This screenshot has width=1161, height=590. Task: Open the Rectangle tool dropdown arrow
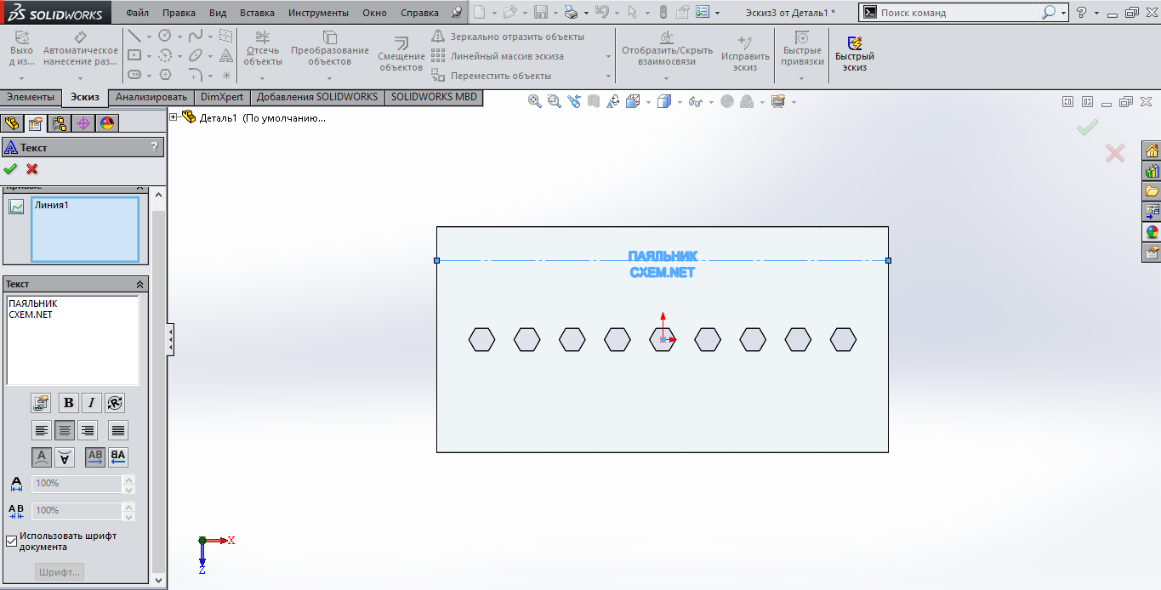click(149, 56)
